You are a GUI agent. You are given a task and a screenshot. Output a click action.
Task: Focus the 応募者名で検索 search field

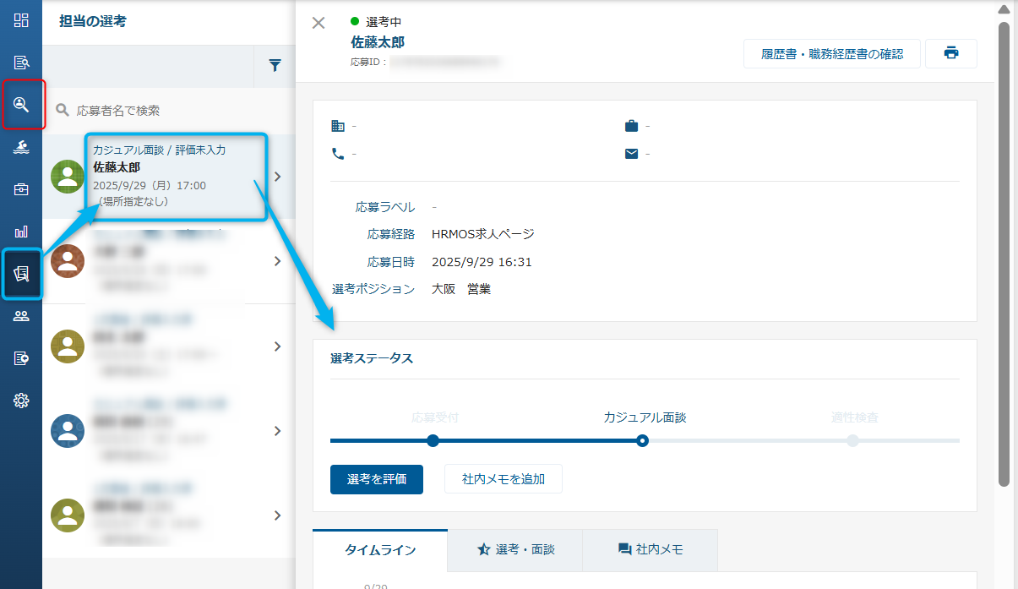click(x=169, y=110)
